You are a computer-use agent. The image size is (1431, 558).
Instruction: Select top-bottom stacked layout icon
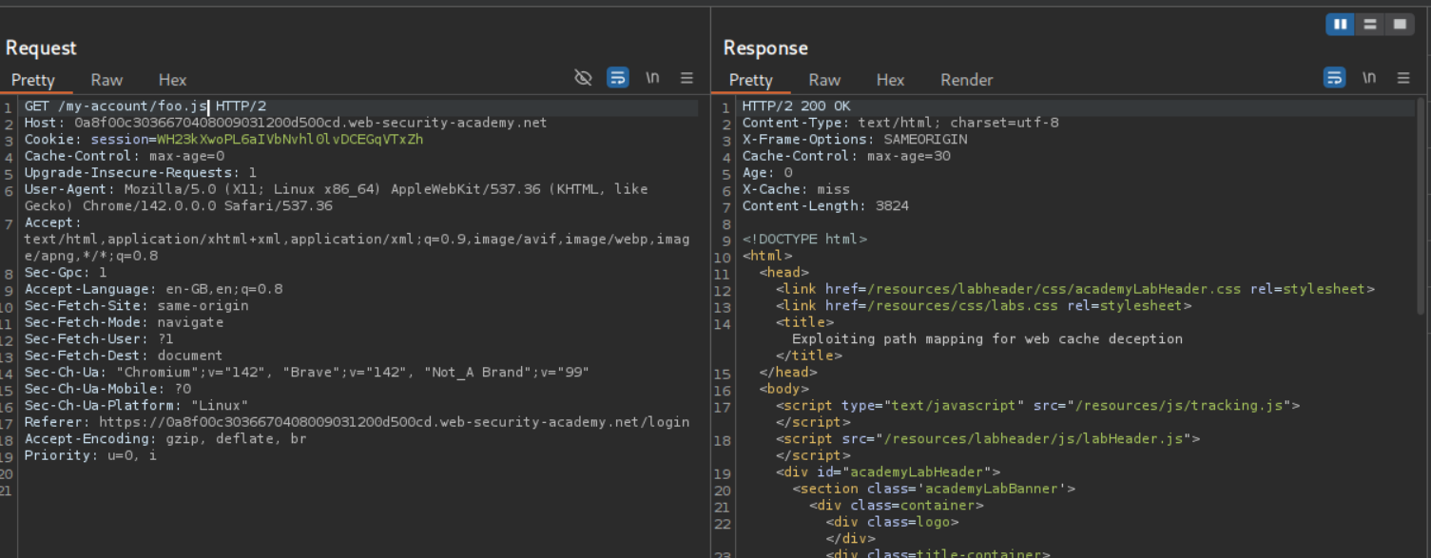point(1369,25)
